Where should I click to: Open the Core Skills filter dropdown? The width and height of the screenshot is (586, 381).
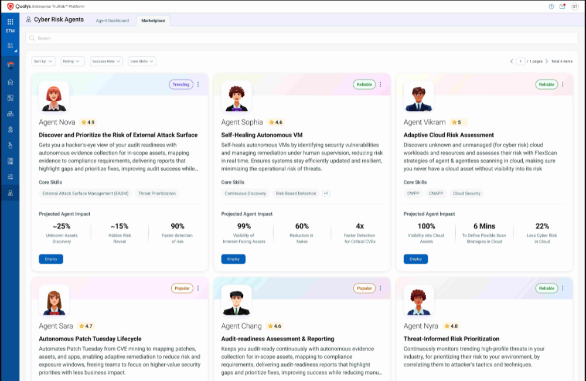coord(142,61)
